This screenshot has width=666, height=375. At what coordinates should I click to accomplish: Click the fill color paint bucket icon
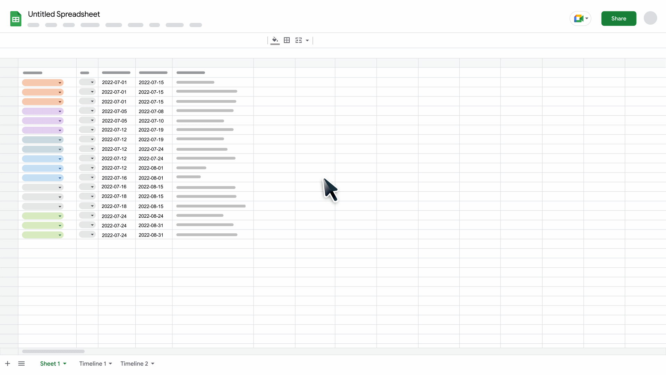pos(275,40)
